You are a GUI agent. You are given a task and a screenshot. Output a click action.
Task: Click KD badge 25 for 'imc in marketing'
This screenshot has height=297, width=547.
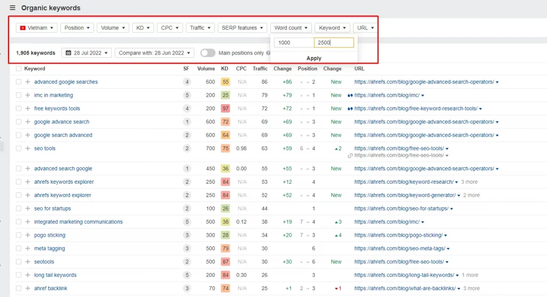pos(225,95)
